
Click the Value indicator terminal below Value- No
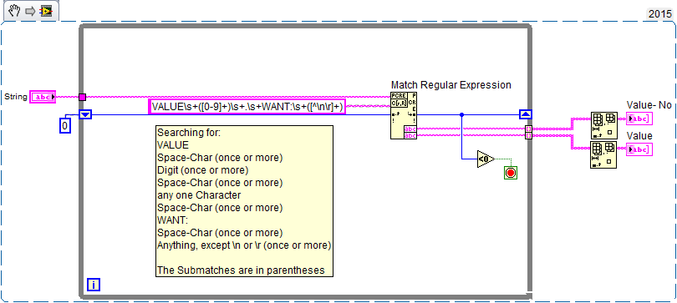[x=639, y=149]
